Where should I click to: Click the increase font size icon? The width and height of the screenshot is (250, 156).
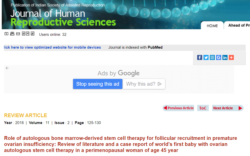point(33,34)
